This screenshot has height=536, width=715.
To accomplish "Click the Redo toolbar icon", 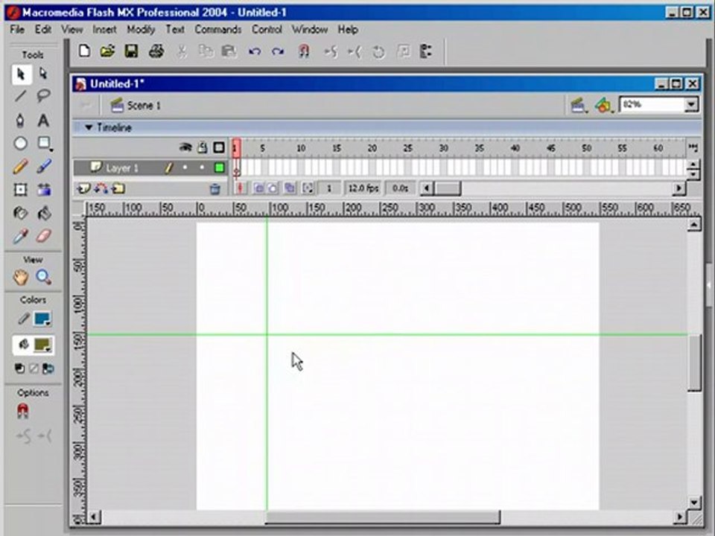I will [278, 51].
